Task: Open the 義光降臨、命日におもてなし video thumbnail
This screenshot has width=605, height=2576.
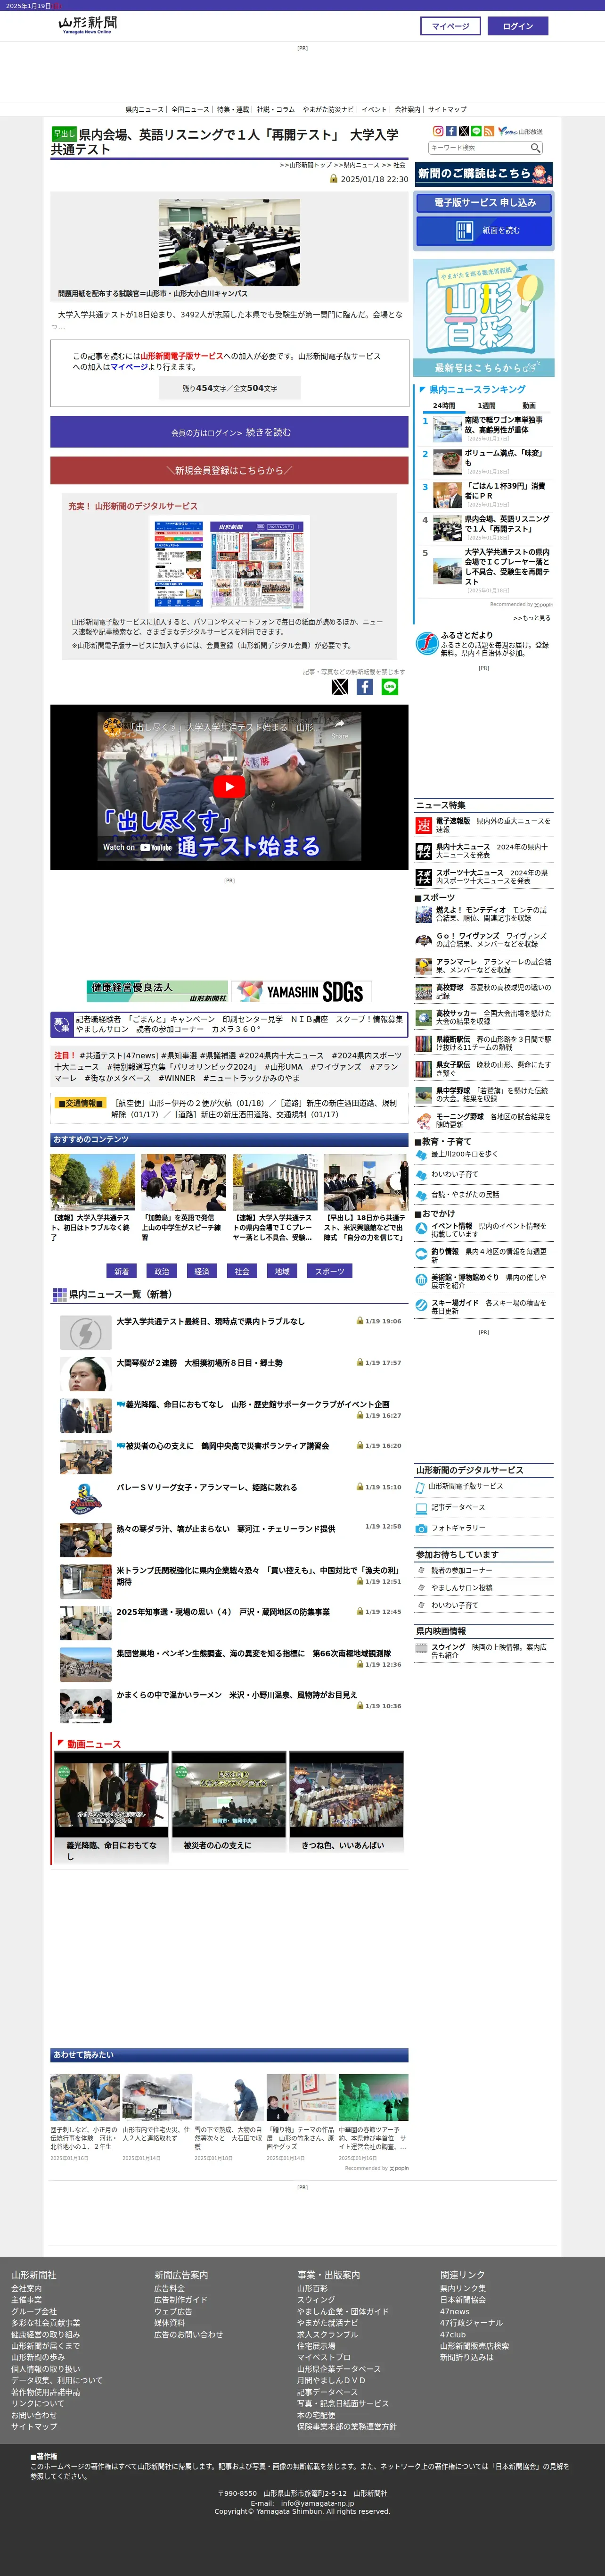Action: point(112,1794)
